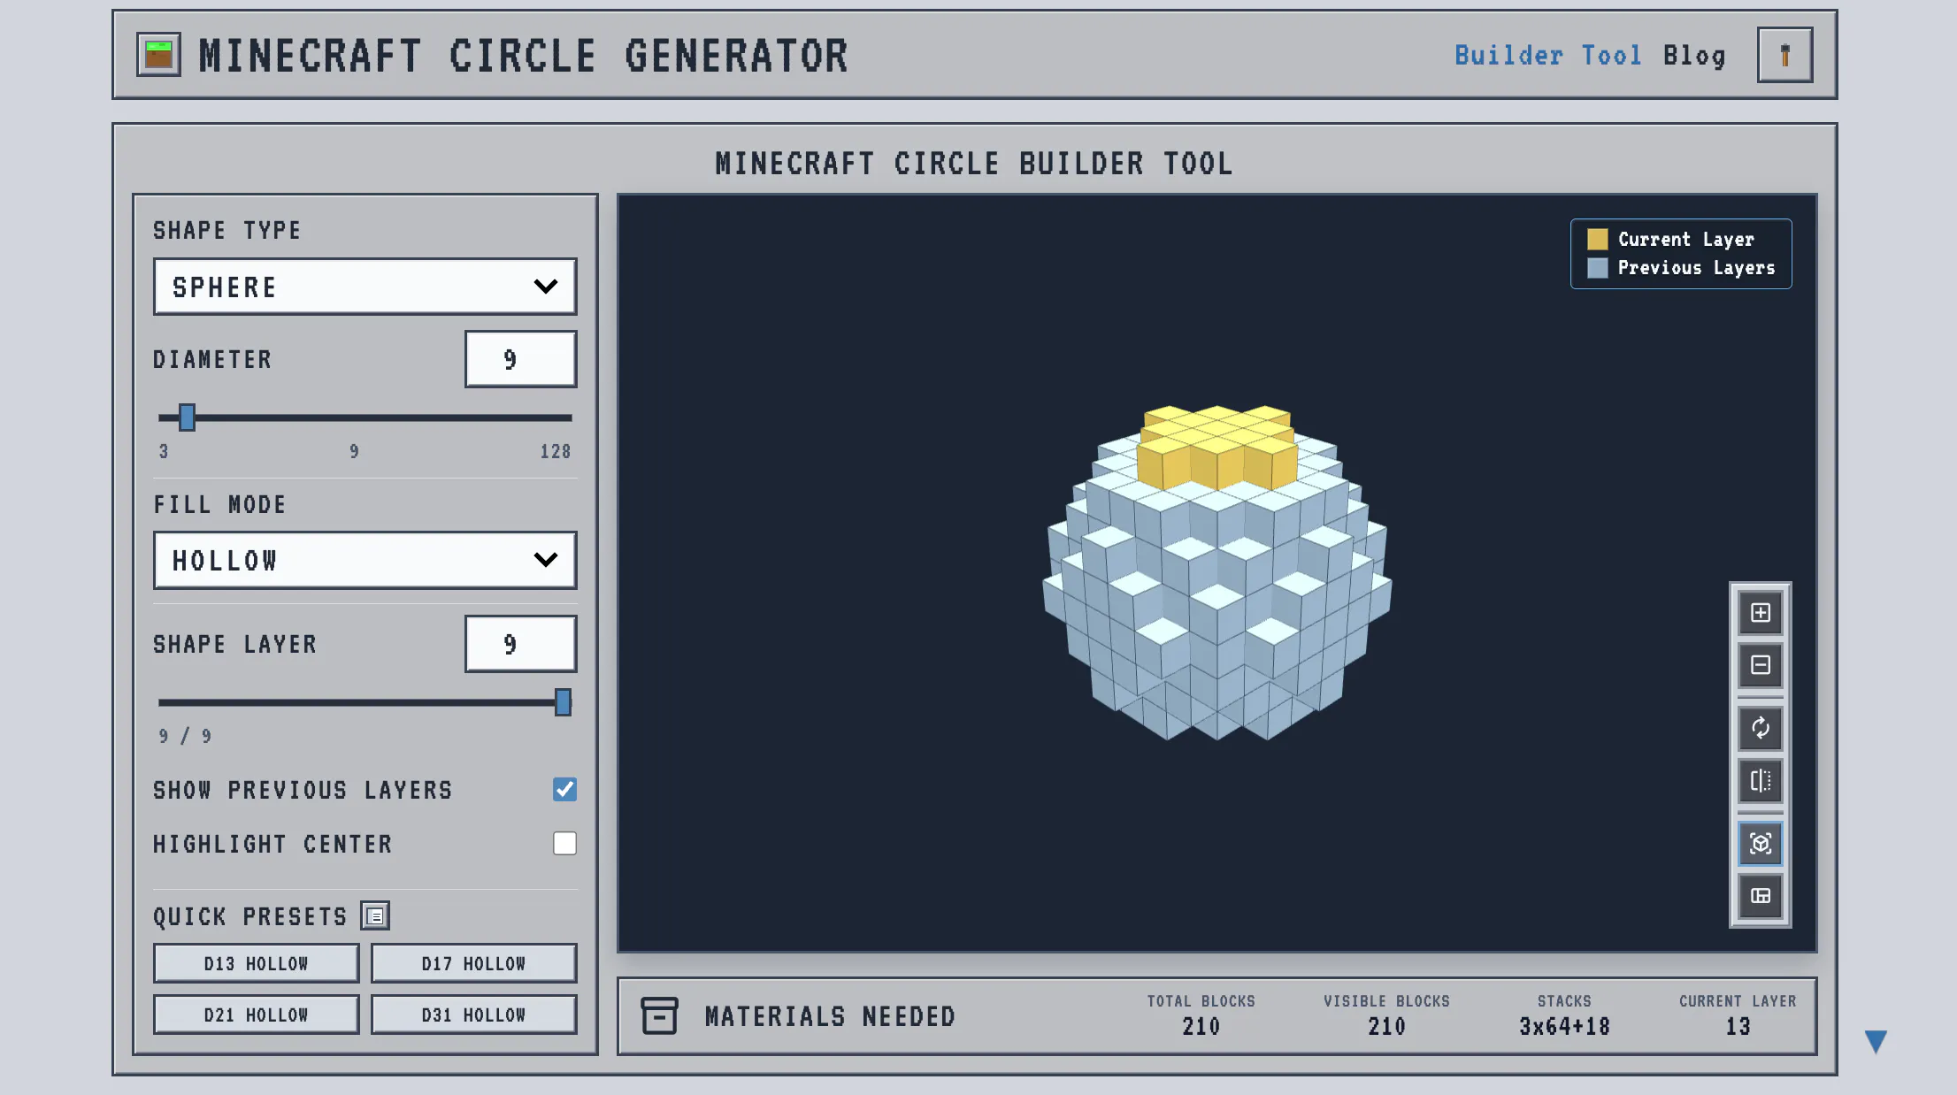Apply the D17 Hollow preset
Image resolution: width=1957 pixels, height=1095 pixels.
(x=474, y=963)
